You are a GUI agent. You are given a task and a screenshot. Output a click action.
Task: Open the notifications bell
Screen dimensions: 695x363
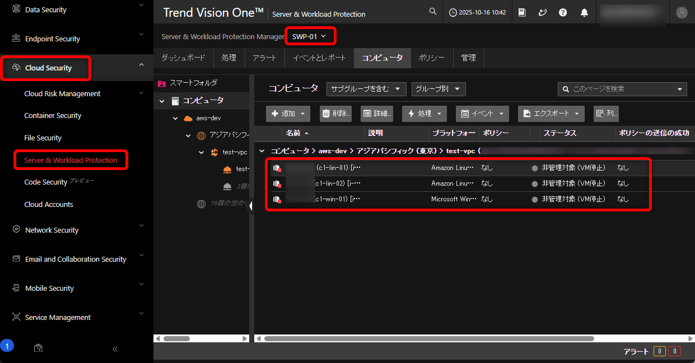(x=585, y=12)
